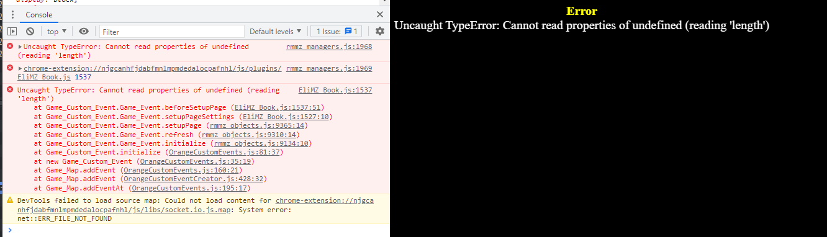
Task: Open the DevTools three-dot drawer menu
Action: (13, 15)
